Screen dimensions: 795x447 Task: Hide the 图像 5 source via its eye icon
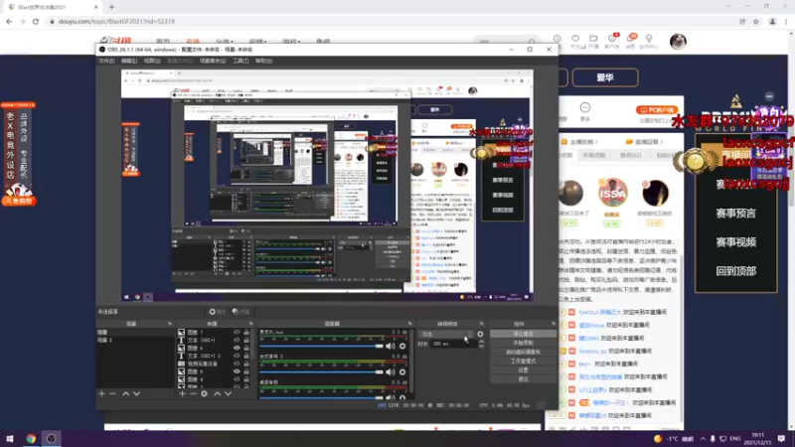click(x=237, y=372)
